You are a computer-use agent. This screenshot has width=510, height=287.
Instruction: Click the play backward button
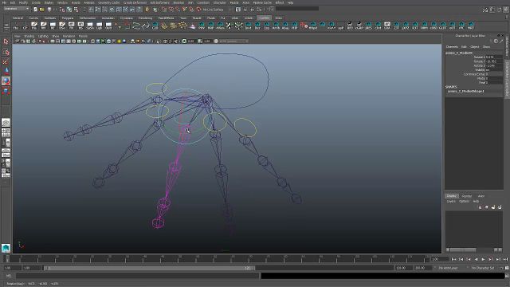[476, 259]
